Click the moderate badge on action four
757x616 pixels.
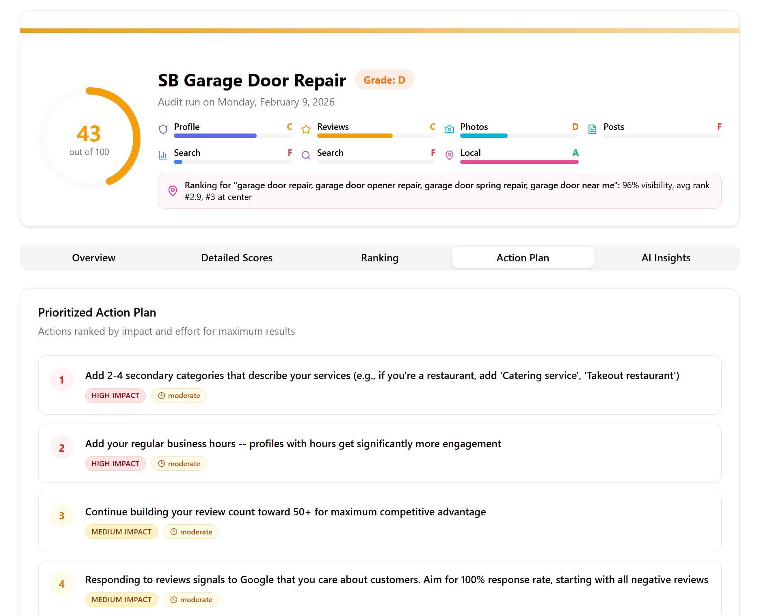(191, 599)
